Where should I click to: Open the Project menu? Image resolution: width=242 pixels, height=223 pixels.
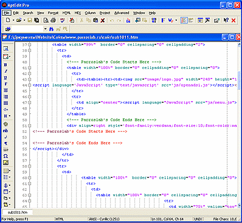pyautogui.click(x=105, y=13)
